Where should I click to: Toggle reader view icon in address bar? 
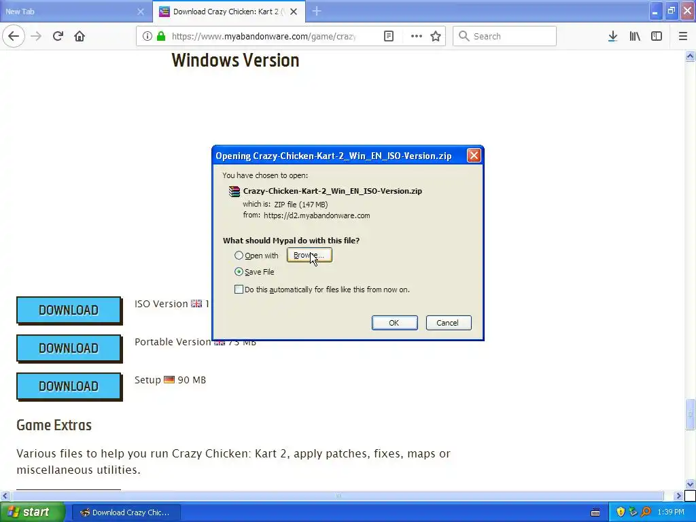coord(388,36)
